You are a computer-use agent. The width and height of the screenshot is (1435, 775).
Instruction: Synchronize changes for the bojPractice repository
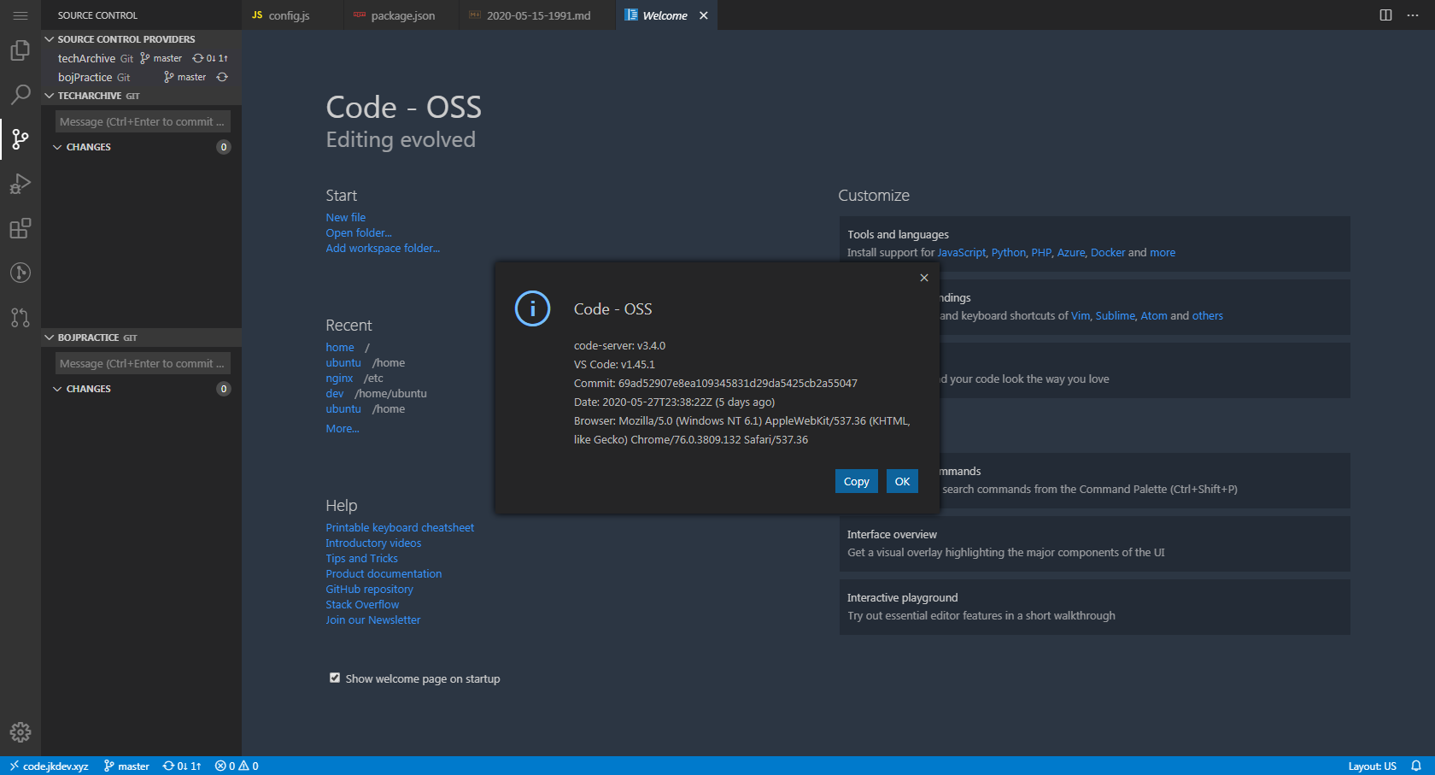[x=222, y=77]
